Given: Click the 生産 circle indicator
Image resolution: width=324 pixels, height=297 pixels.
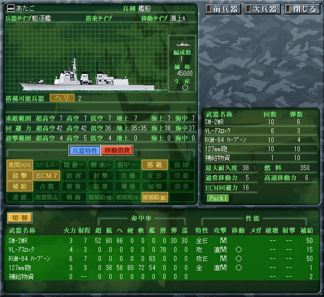Looking at the screenshot, I should pyautogui.click(x=185, y=88).
